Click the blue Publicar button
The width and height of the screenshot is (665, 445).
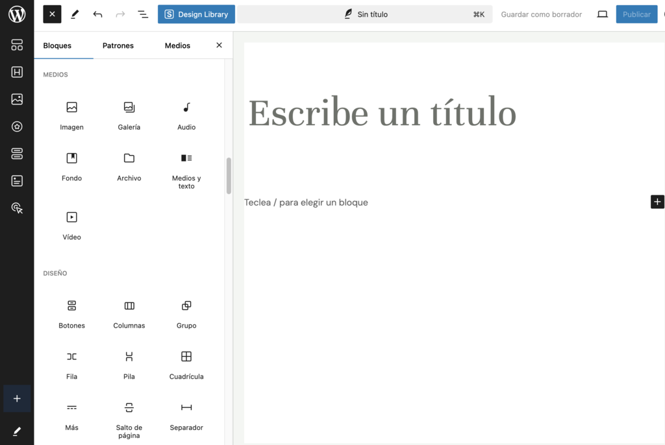tap(636, 14)
